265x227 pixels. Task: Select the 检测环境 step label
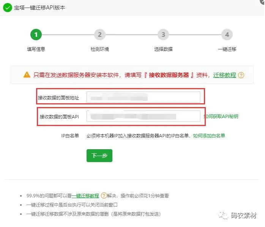99,49
